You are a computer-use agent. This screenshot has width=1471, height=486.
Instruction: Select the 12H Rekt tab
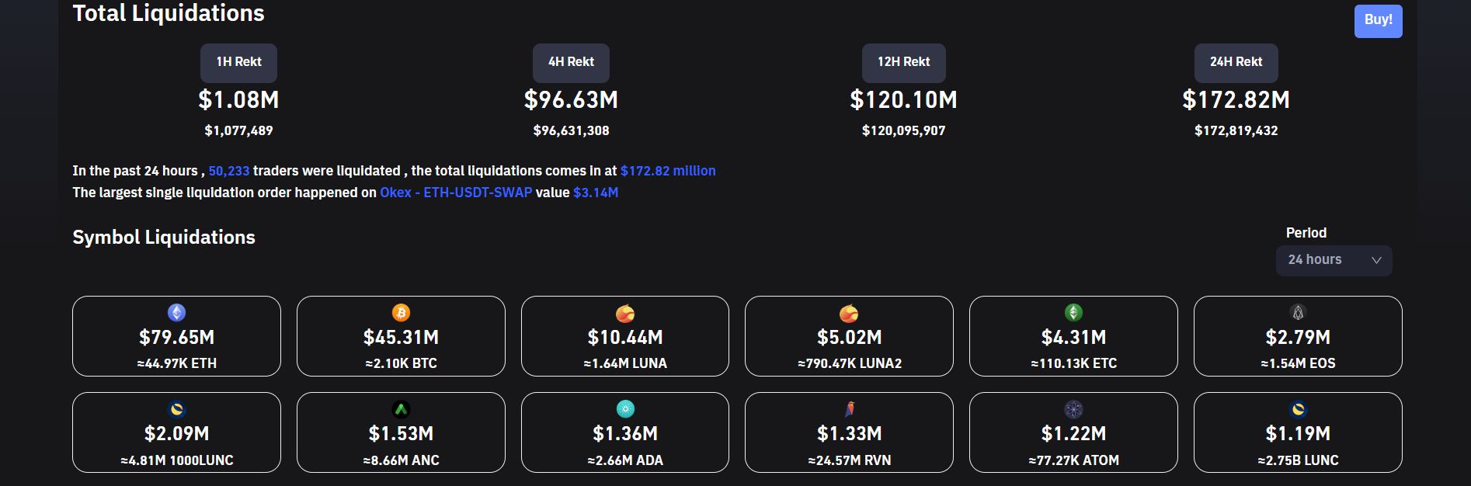[903, 62]
